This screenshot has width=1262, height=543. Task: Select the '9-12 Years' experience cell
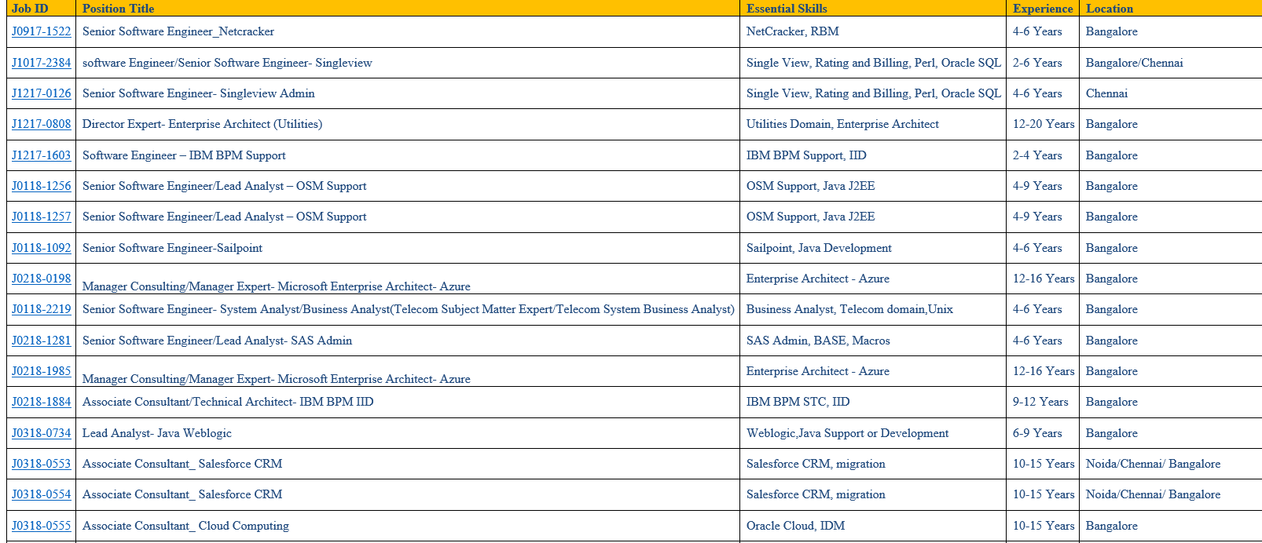click(1043, 402)
